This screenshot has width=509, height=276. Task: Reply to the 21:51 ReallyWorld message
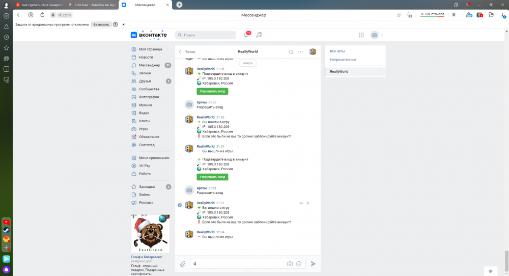tap(301, 203)
